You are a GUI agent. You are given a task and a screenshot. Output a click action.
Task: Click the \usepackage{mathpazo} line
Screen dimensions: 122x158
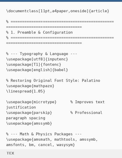pyautogui.click(x=30, y=86)
